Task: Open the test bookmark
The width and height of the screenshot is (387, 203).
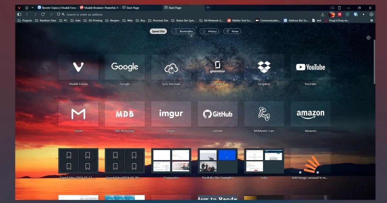Action: [317, 20]
